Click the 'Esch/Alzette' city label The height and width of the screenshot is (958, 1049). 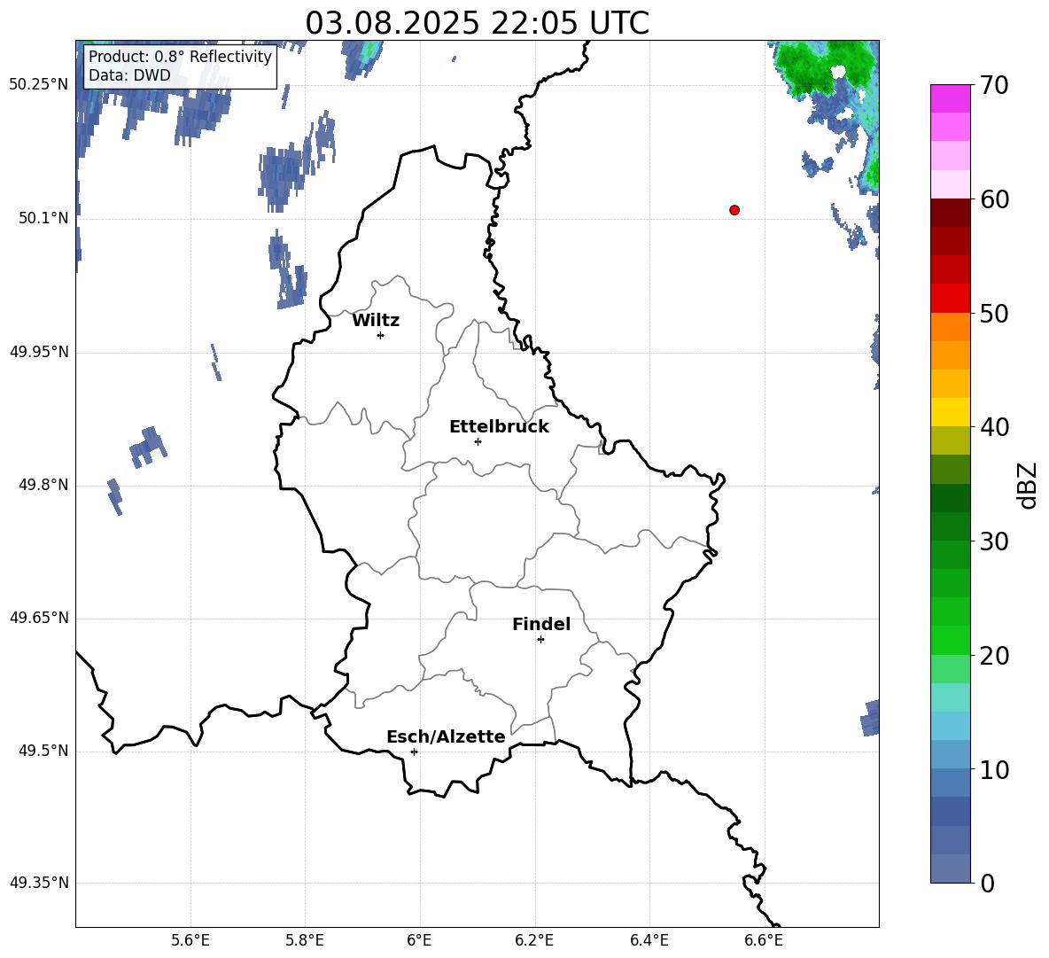446,736
